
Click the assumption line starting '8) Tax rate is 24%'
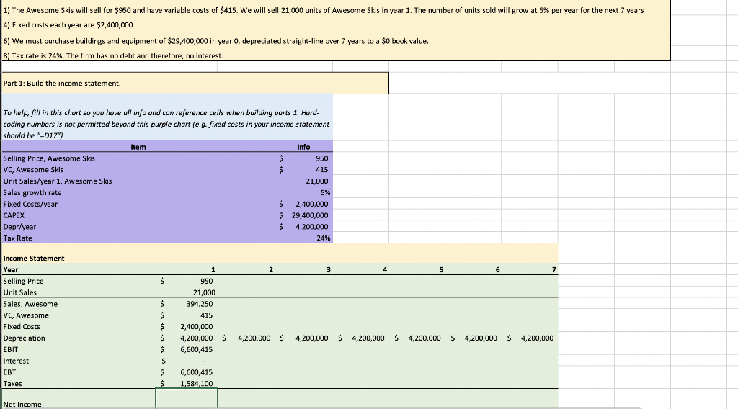113,56
